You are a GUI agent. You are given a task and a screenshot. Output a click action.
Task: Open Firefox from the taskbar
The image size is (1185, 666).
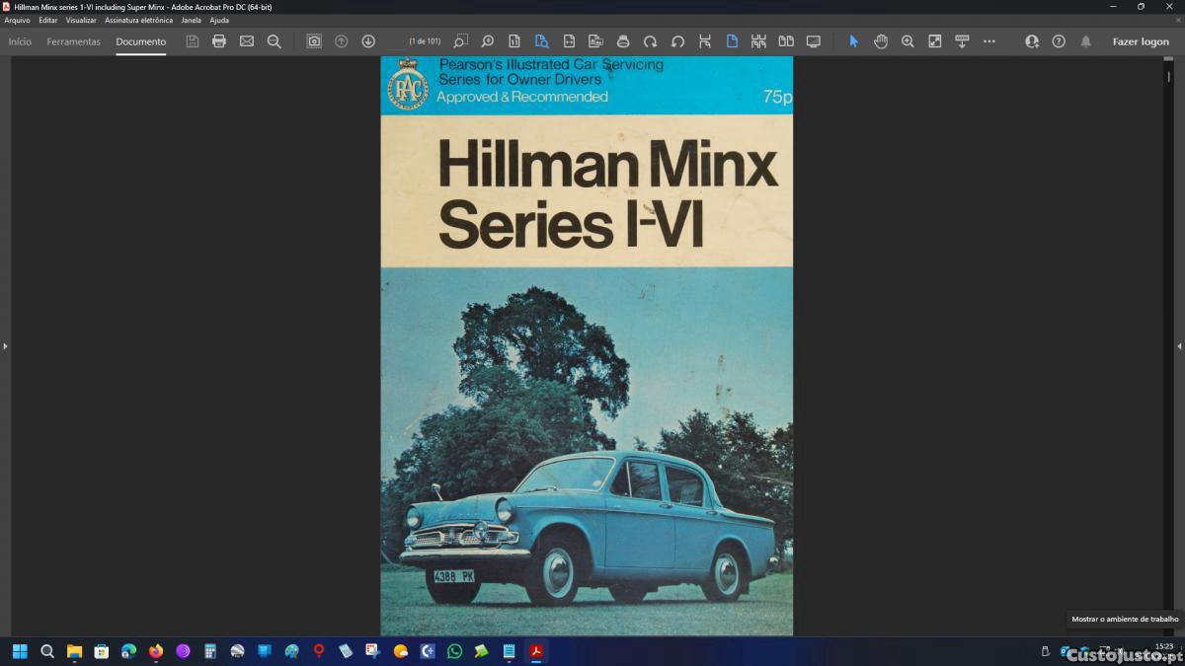[155, 651]
